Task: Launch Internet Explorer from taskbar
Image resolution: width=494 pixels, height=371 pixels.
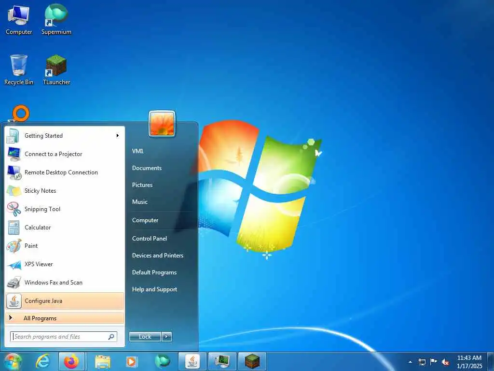Action: pyautogui.click(x=43, y=361)
